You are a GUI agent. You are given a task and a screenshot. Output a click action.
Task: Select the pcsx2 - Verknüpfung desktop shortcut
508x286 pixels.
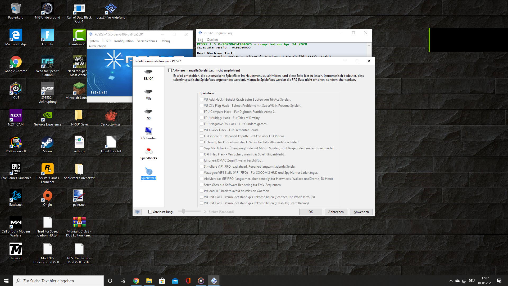(x=111, y=11)
